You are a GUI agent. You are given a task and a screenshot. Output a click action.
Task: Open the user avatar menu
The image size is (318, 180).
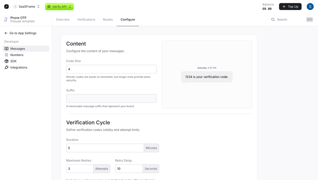[x=310, y=6]
